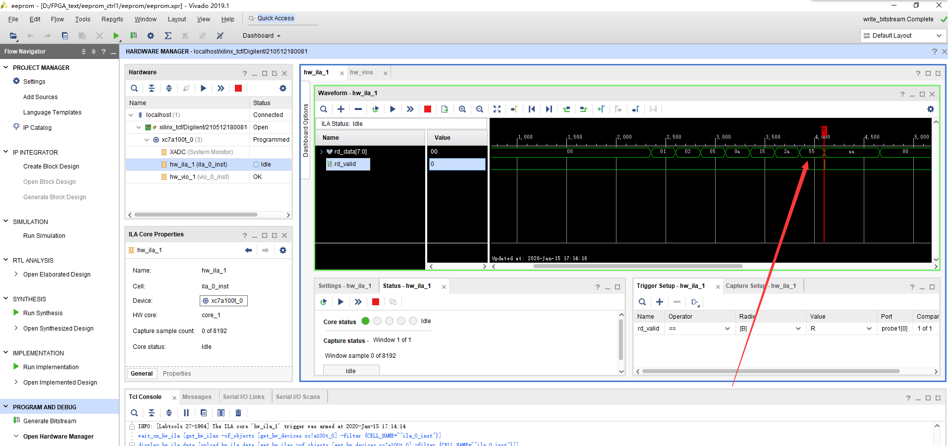
Task: Zoom fit the waveform
Action: tap(497, 109)
